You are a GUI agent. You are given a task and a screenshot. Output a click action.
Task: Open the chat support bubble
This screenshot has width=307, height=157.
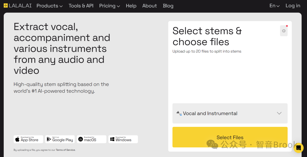(x=298, y=148)
